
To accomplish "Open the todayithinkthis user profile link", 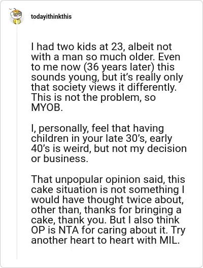I will 51,17.
